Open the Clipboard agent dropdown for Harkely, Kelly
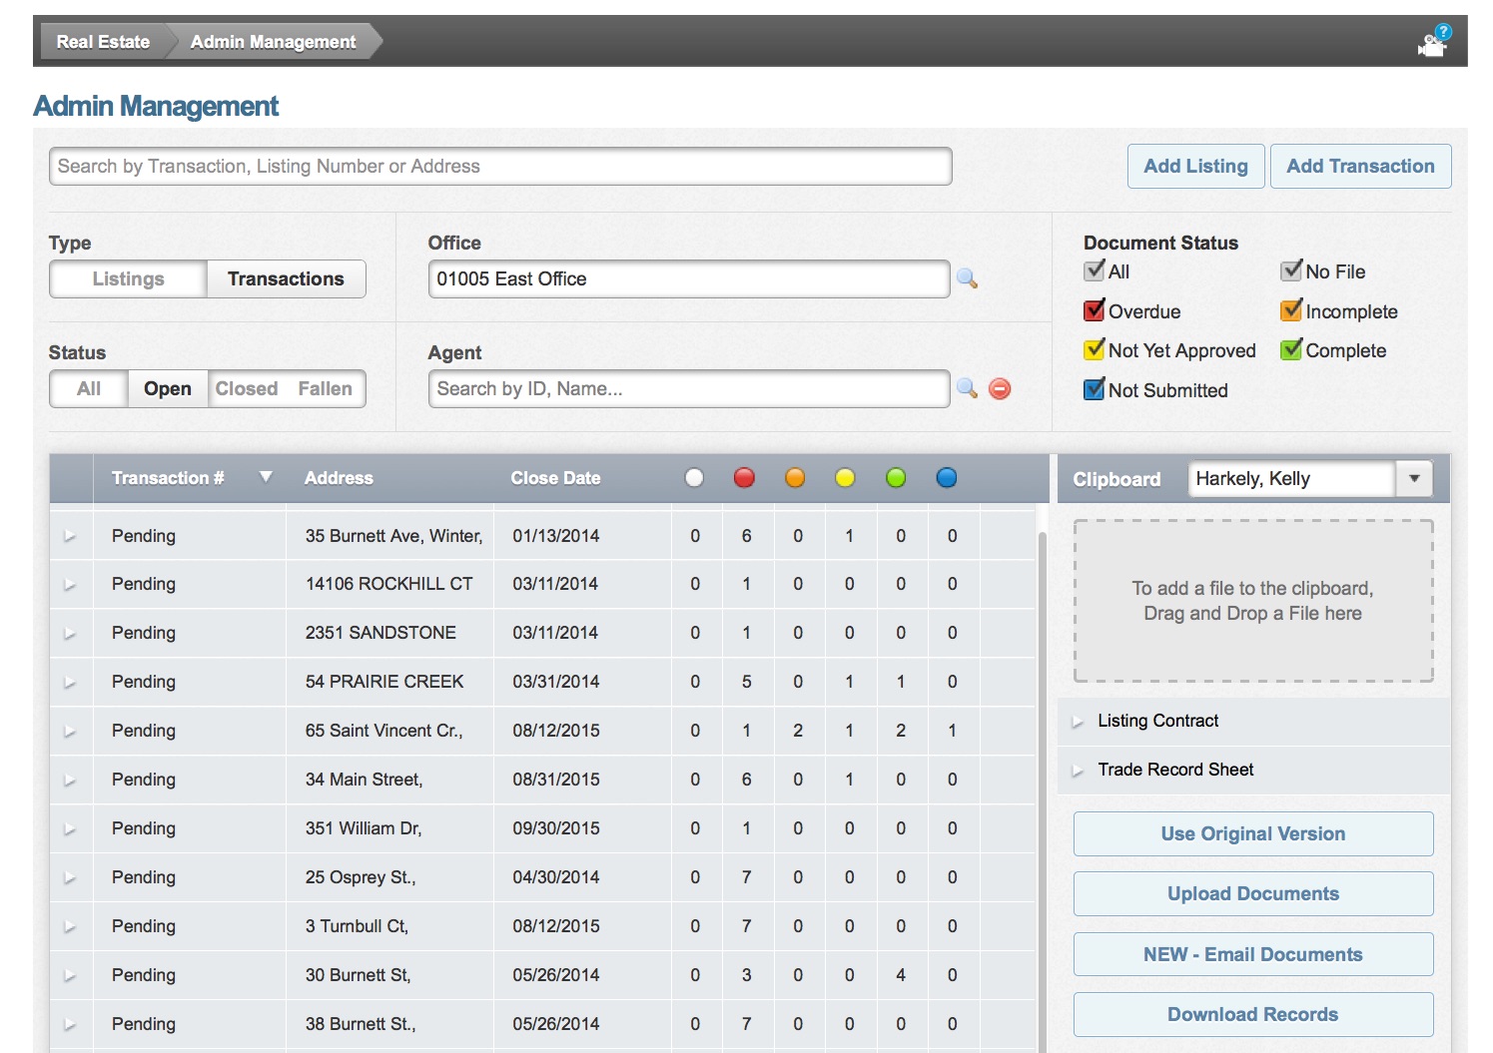Image resolution: width=1493 pixels, height=1053 pixels. [1413, 478]
